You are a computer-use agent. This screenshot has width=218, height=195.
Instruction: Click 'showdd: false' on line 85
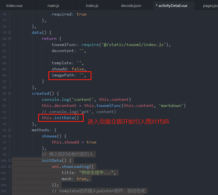[x=68, y=69]
